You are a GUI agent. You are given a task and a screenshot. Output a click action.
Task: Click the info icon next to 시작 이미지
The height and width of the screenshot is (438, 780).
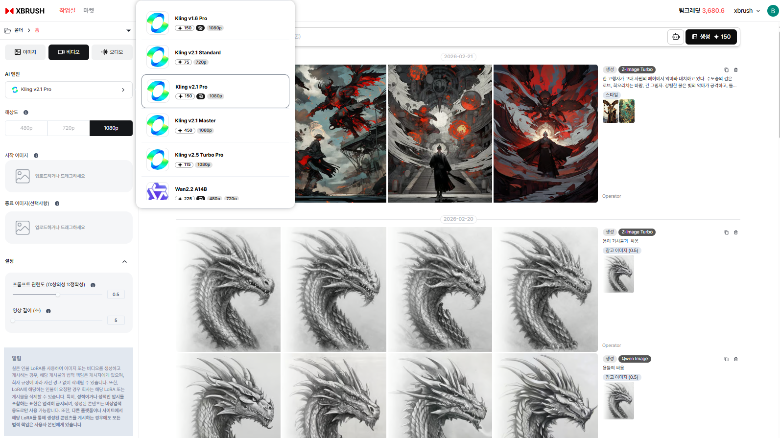[36, 156]
